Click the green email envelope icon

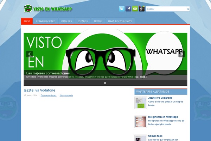tap(135, 9)
